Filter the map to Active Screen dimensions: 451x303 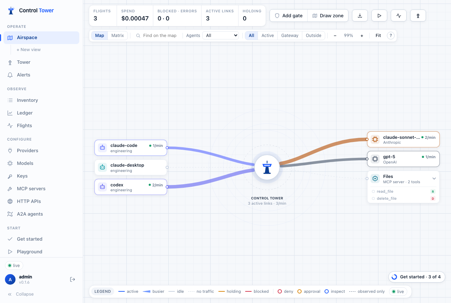pyautogui.click(x=268, y=36)
